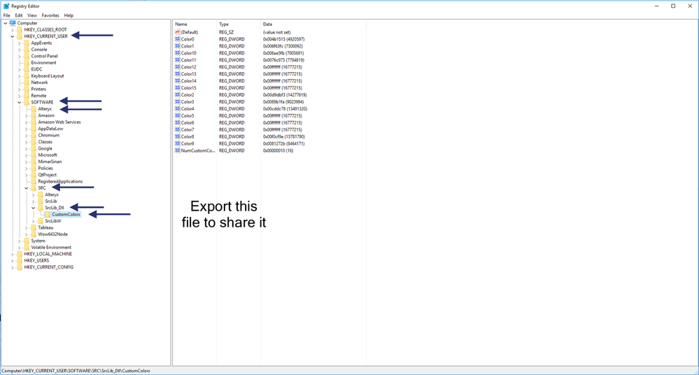
Task: Click data 0x00000010 (16)
Action: 278,150
